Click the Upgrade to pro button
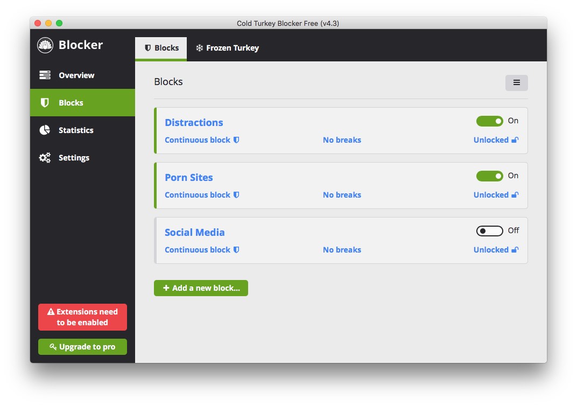 (x=82, y=347)
